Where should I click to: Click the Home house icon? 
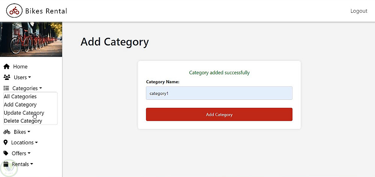point(6,67)
